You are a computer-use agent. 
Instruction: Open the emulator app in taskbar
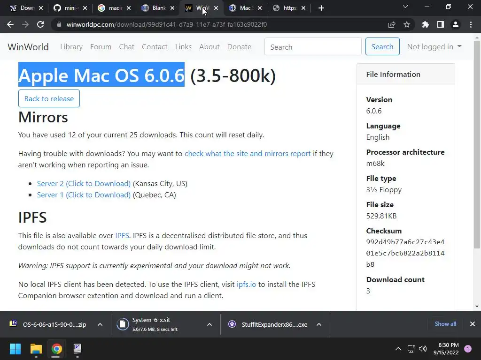[x=78, y=349]
